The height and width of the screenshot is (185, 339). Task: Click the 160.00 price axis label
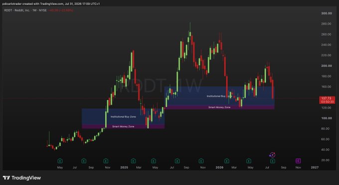coord(327,87)
